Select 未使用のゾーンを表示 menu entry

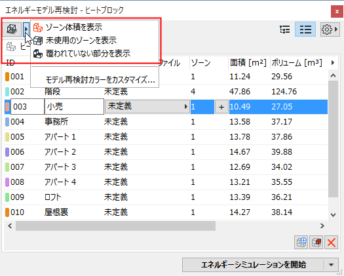pyautogui.click(x=94, y=41)
